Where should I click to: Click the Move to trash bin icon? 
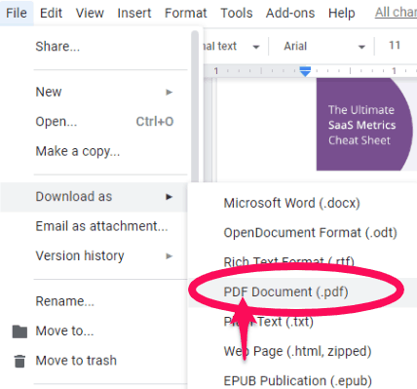(19, 361)
